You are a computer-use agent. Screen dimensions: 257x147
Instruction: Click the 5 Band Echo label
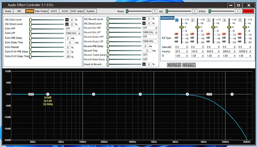(x=167, y=18)
